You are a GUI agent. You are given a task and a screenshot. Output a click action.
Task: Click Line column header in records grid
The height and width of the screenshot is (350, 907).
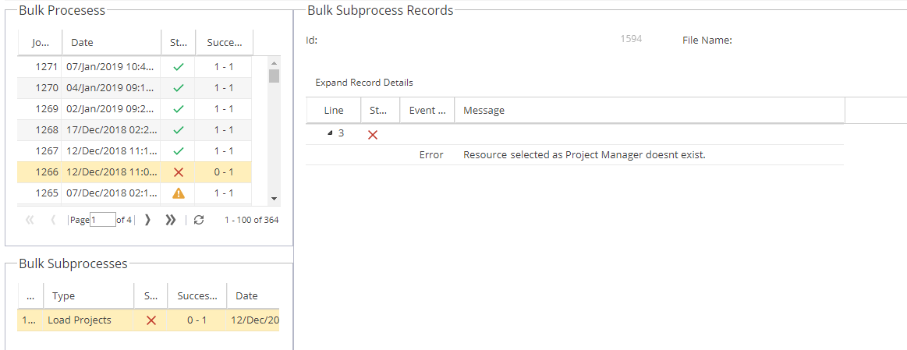pyautogui.click(x=333, y=110)
